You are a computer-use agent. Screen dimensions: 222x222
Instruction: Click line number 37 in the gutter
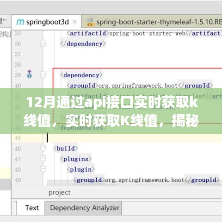point(18,54)
